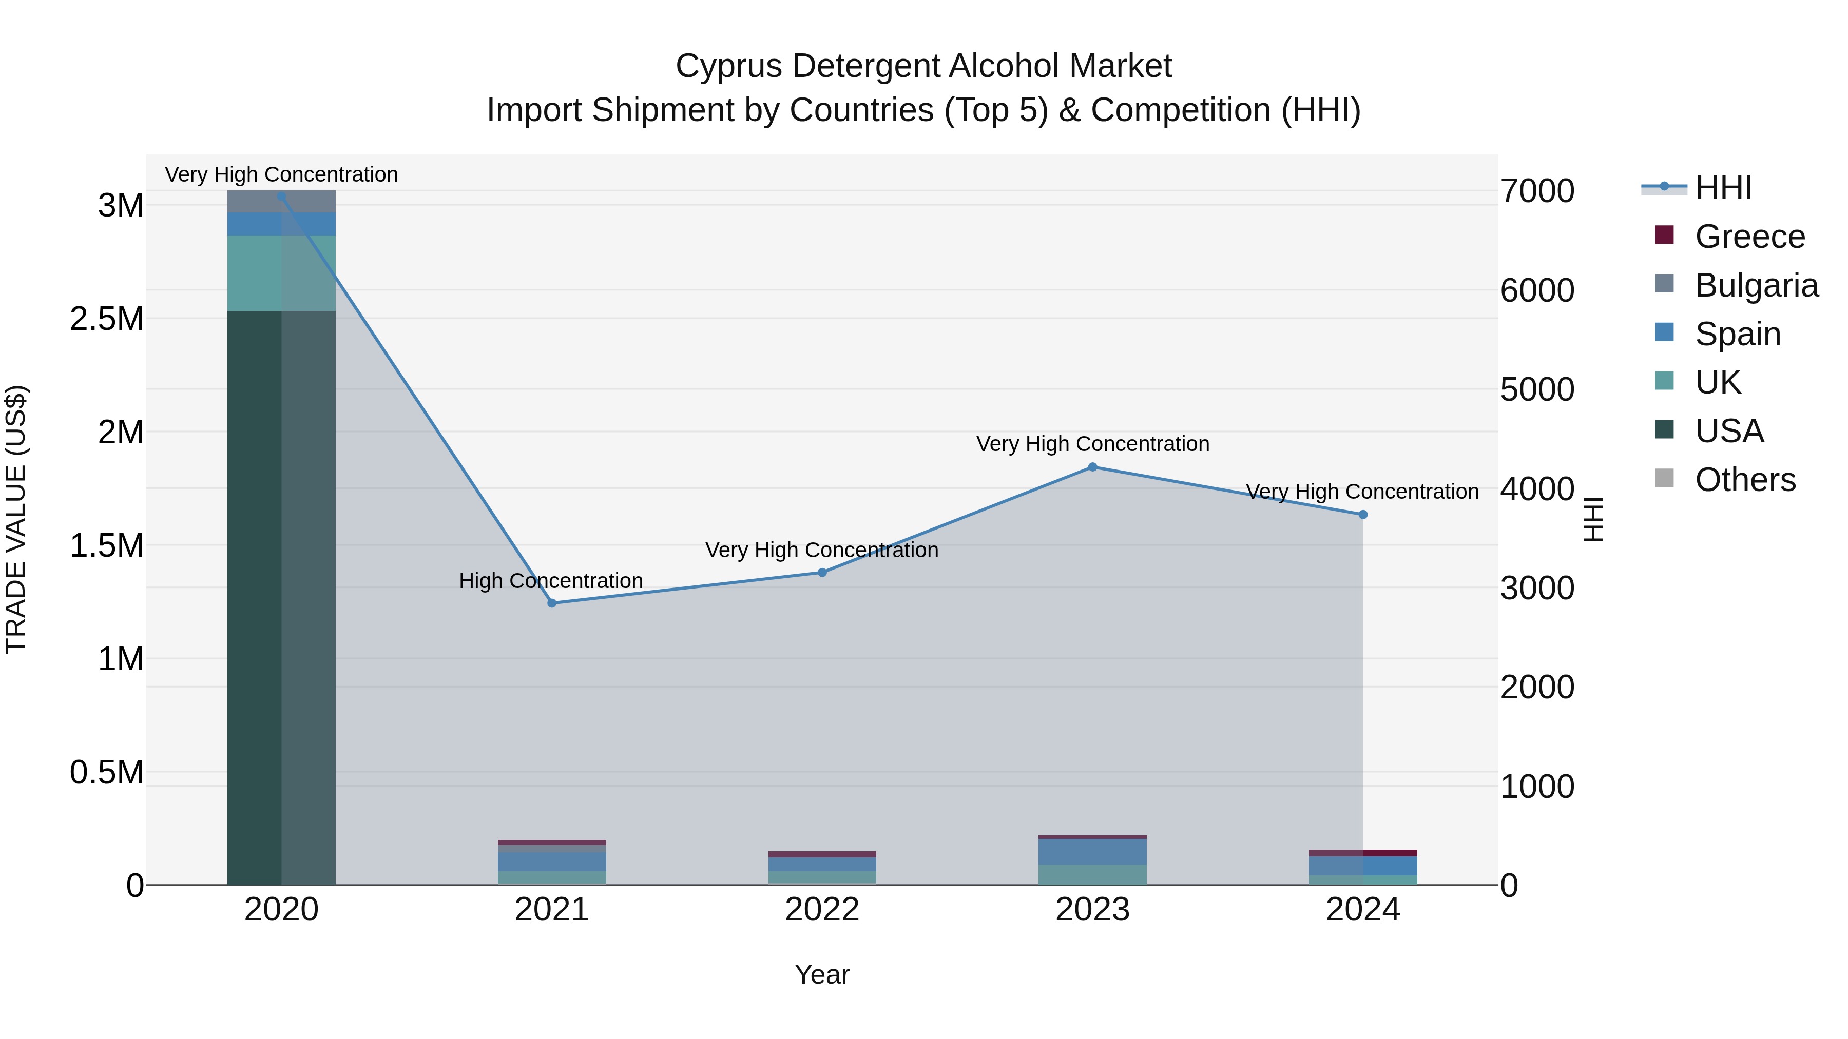Click the Greece segment on the 2024 bar

pyautogui.click(x=1363, y=853)
